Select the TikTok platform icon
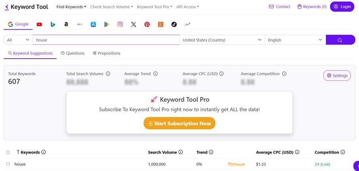 (174, 25)
